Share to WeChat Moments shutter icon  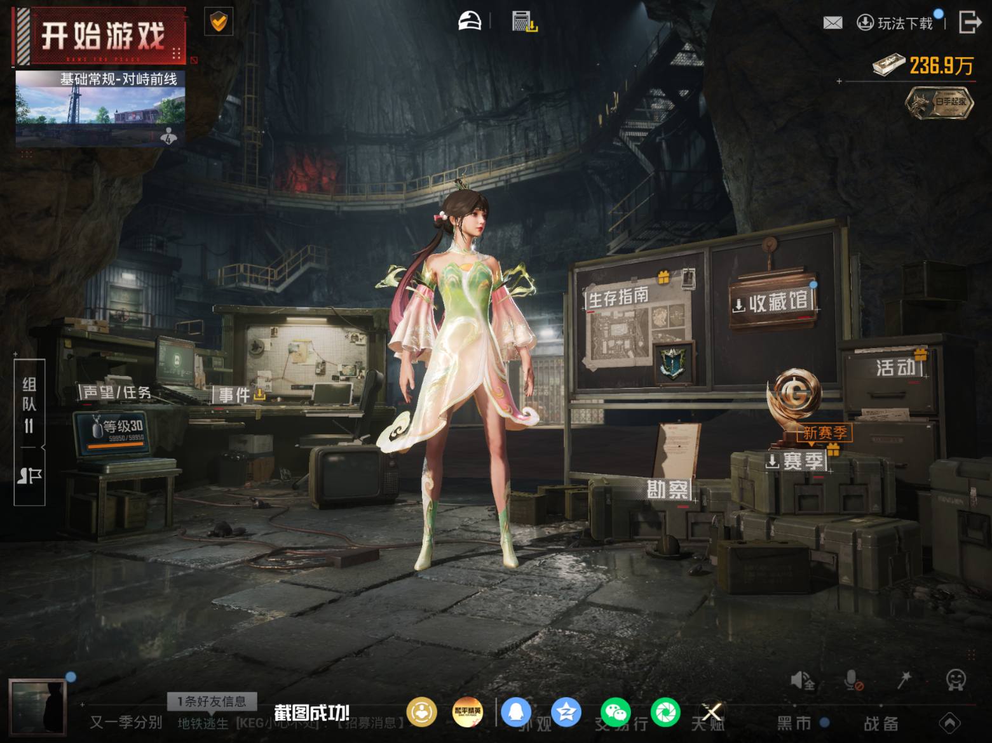click(665, 712)
